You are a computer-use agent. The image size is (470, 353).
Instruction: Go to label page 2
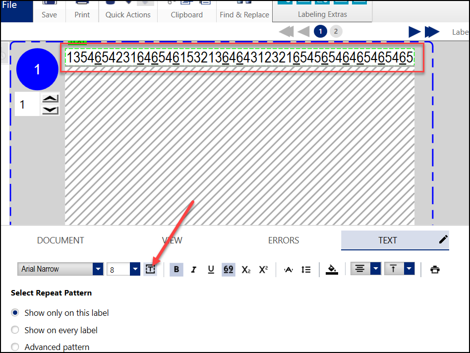(336, 32)
